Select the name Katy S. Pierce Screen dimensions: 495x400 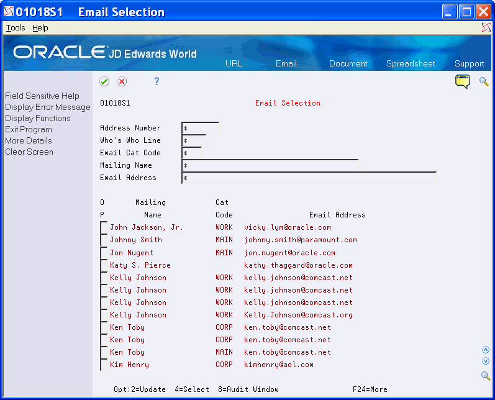point(140,265)
